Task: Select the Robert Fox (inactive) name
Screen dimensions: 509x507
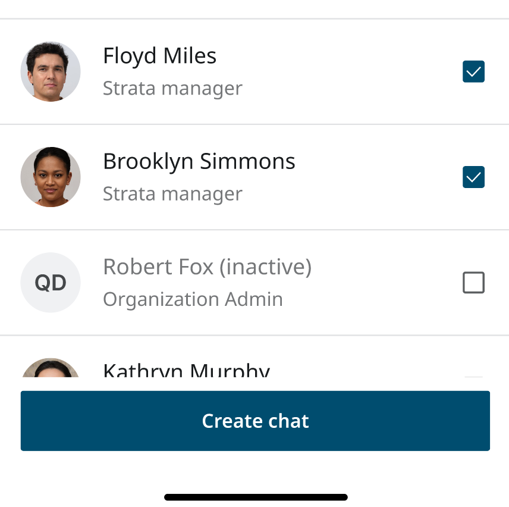Action: pyautogui.click(x=207, y=267)
